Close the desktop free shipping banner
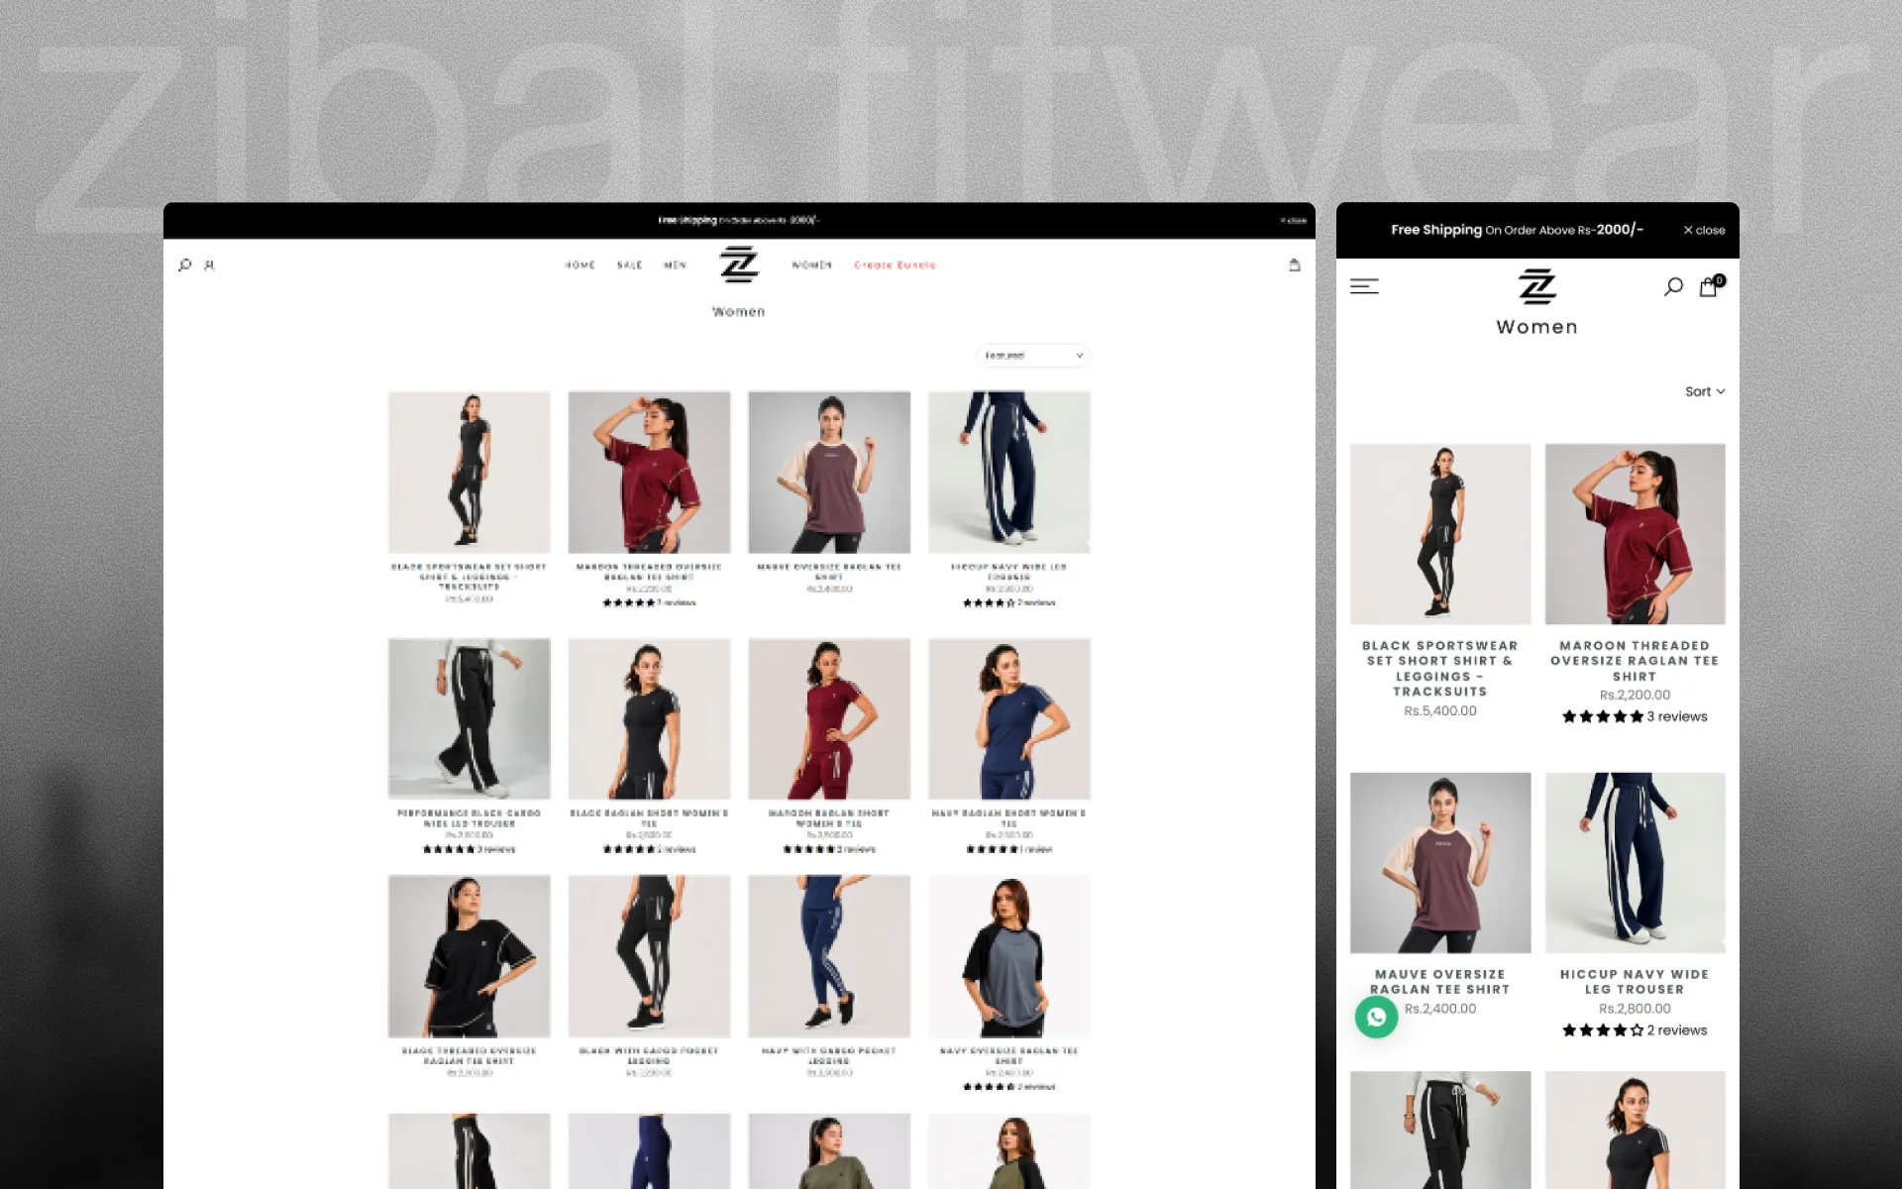 tap(1293, 220)
